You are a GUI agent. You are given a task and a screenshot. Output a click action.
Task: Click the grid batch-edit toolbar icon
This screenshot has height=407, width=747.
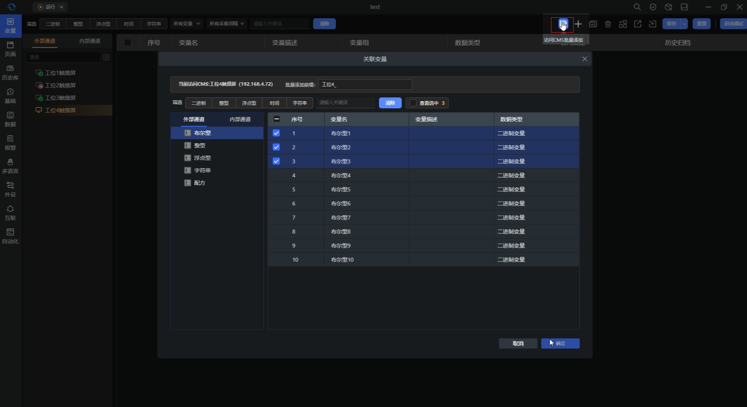623,24
